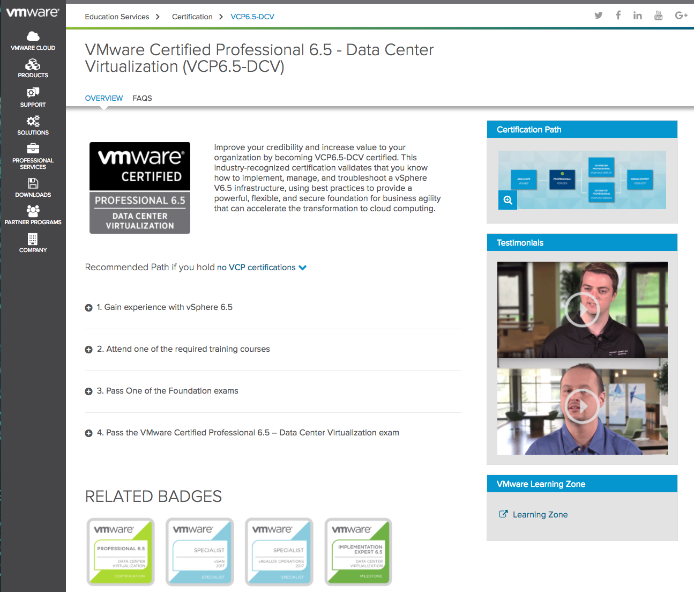Click the Twitter share icon
694x592 pixels.
[x=598, y=16]
